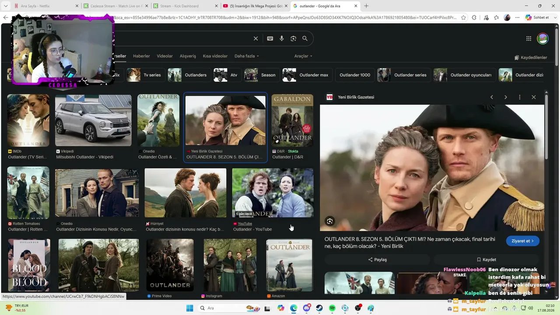Open Hürriyet Outlander image result
This screenshot has width=560, height=315.
point(185,193)
